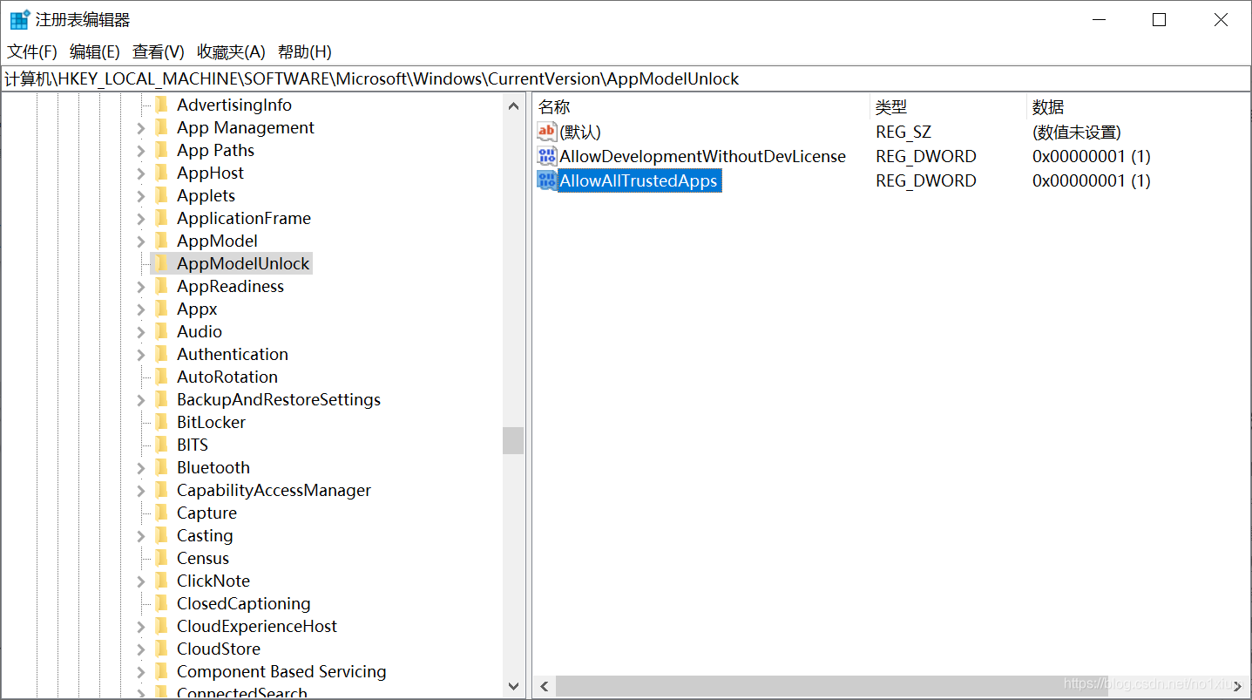
Task: Expand the Authentication key
Action: pyautogui.click(x=141, y=355)
